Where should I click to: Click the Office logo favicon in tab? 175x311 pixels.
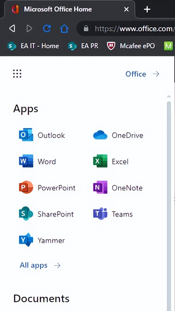click(x=15, y=9)
